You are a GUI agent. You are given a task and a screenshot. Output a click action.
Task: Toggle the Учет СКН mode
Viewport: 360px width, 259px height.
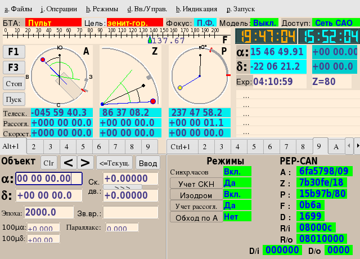(x=196, y=183)
